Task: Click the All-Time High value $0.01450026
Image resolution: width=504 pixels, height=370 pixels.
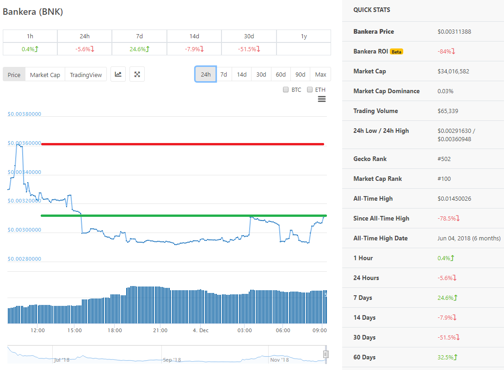Action: (x=454, y=199)
